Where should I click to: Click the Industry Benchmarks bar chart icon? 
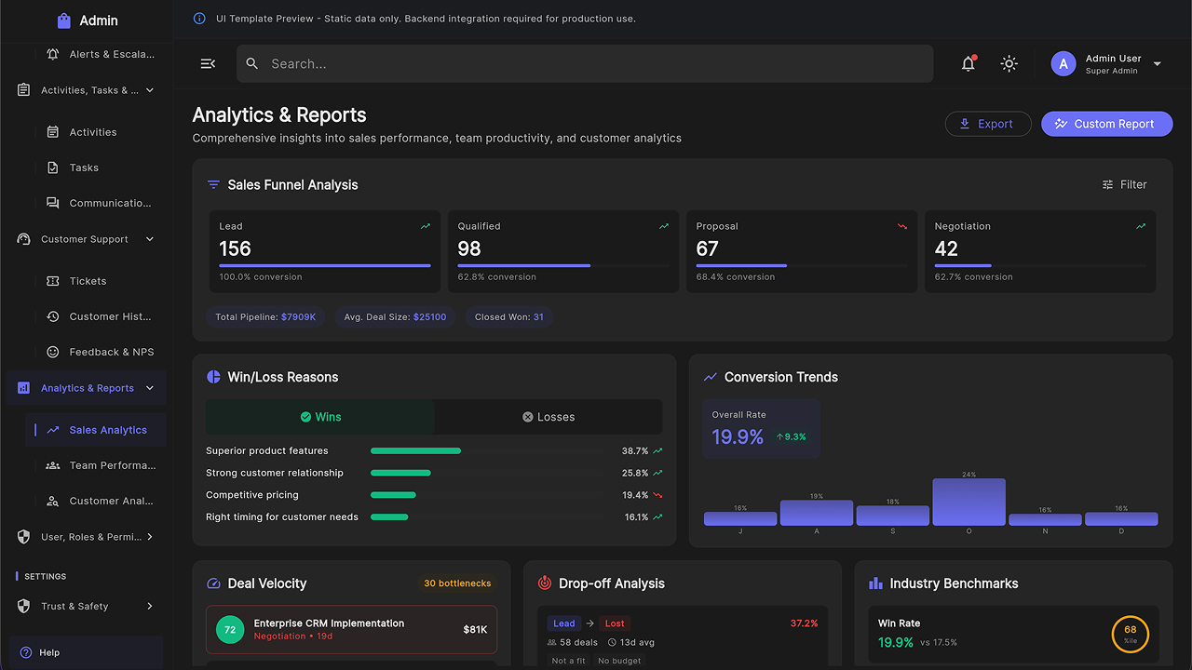point(875,583)
